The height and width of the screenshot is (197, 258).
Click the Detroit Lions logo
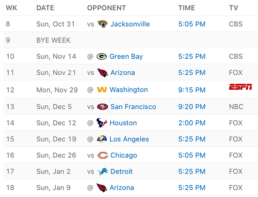coord(103,172)
